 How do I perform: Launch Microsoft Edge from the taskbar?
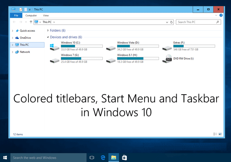[x=103, y=158]
